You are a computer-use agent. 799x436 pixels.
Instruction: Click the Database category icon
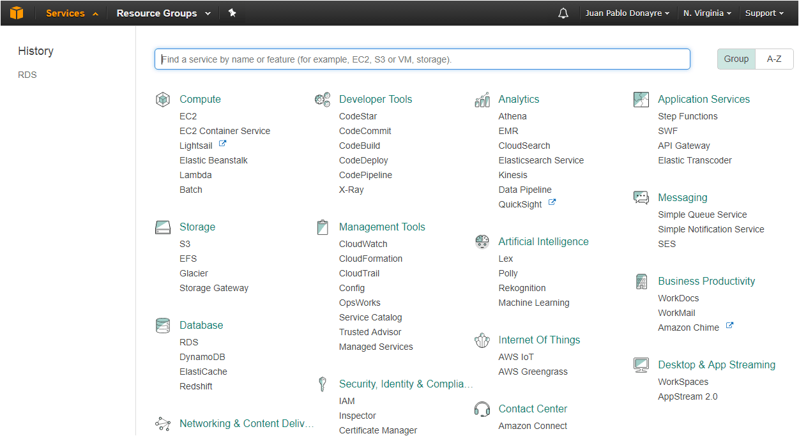point(163,326)
